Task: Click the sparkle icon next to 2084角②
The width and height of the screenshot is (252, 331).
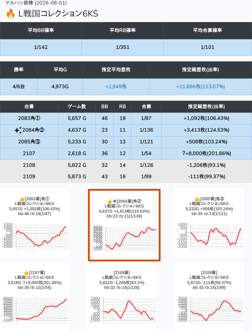Action: (x=18, y=130)
